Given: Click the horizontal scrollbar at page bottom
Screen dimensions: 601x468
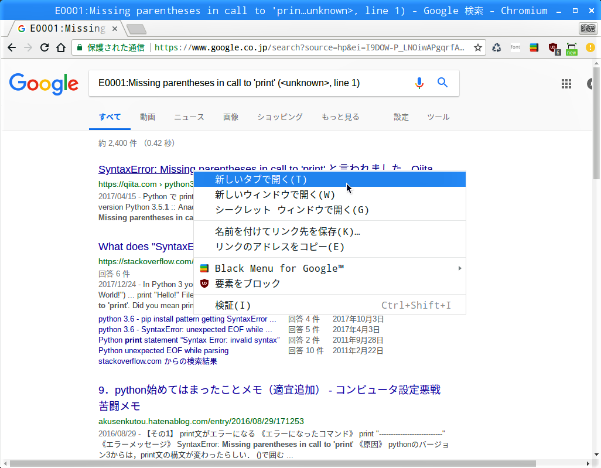Looking at the screenshot, I should (272, 464).
